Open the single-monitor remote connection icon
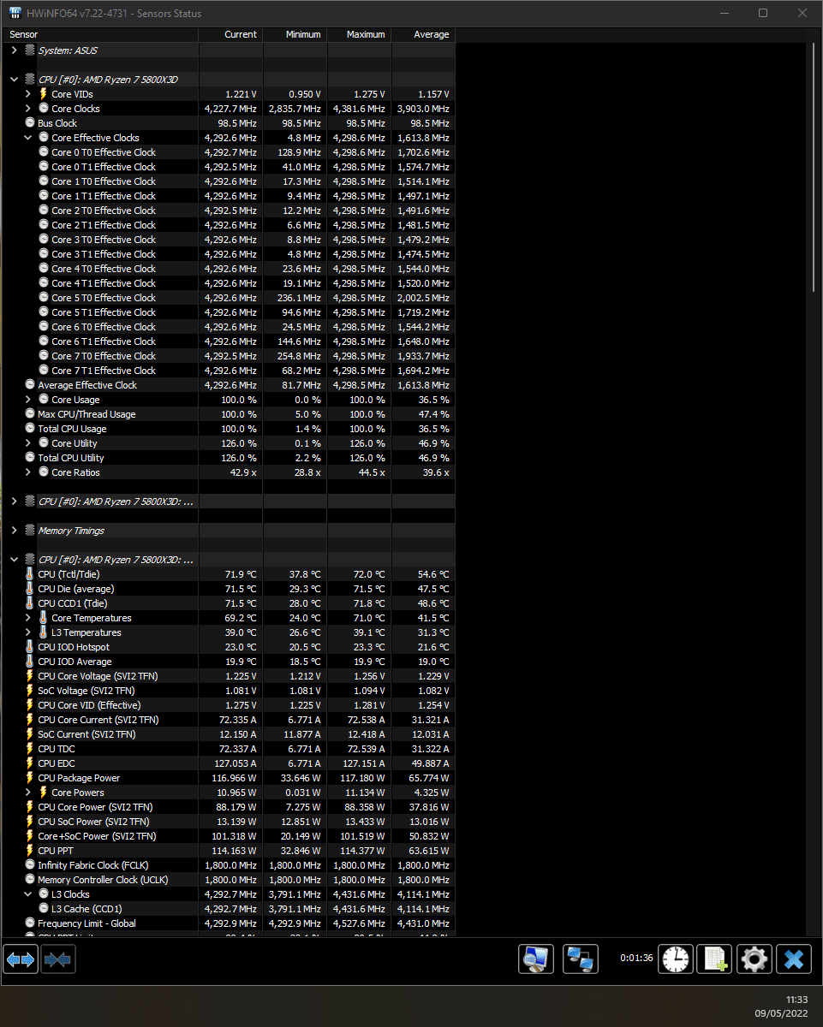The image size is (823, 1027). (x=536, y=959)
